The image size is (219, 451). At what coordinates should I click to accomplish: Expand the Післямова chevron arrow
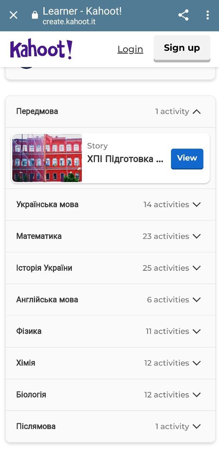197,426
